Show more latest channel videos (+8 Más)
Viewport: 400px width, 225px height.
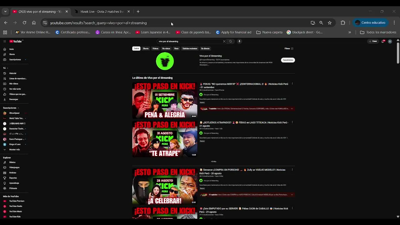coord(213,162)
